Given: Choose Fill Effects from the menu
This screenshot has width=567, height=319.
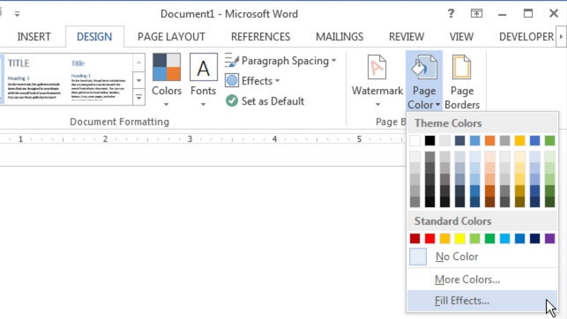Looking at the screenshot, I should click(x=462, y=301).
